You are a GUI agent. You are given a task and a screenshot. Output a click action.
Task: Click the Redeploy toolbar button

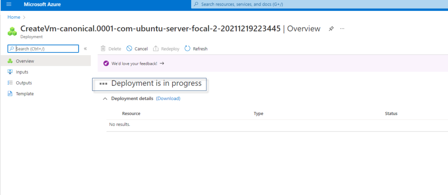(166, 49)
